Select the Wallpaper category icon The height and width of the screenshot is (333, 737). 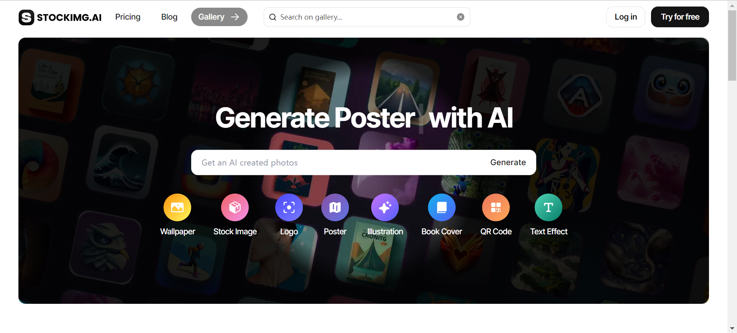tap(177, 207)
